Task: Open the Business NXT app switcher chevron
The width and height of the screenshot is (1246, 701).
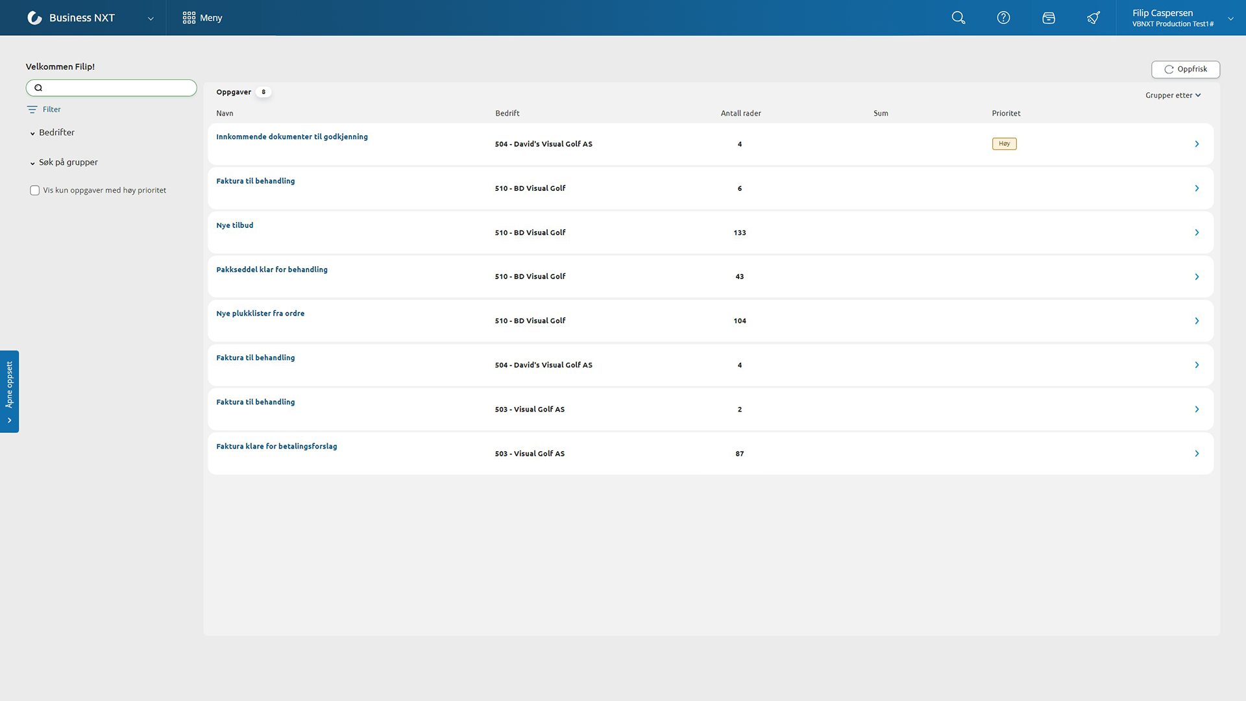Action: (x=151, y=18)
